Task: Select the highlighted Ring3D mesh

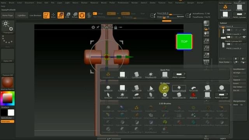Action: pyautogui.click(x=165, y=88)
